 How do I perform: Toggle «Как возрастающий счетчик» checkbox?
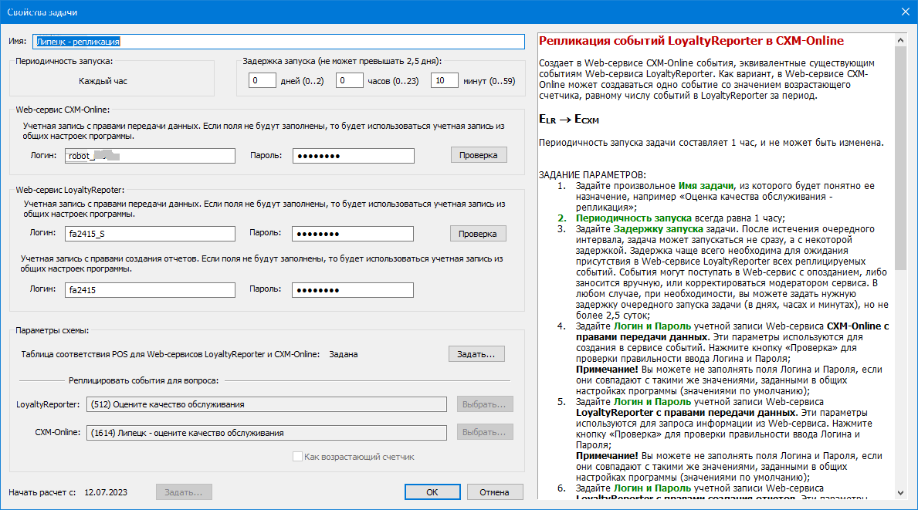pyautogui.click(x=298, y=457)
